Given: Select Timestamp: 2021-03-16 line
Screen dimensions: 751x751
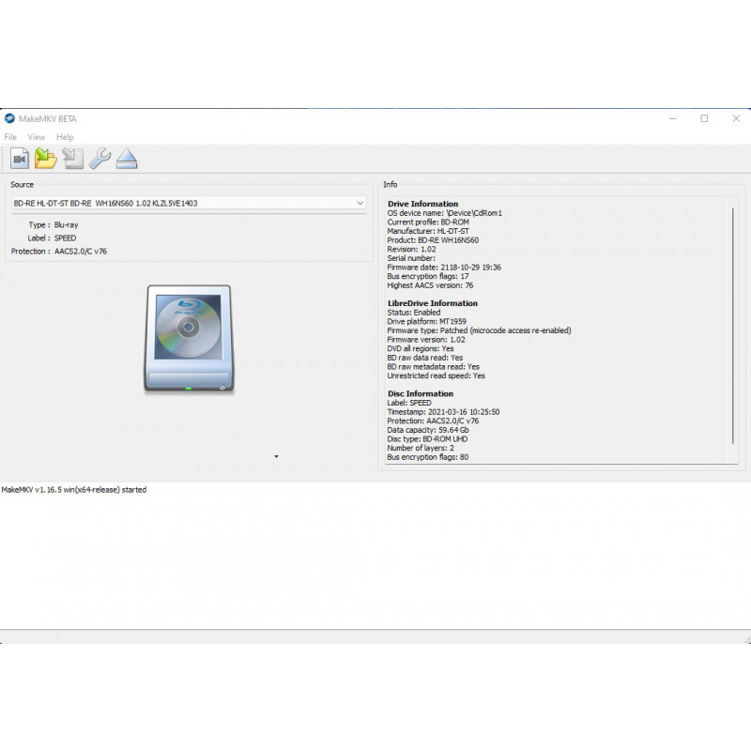Looking at the screenshot, I should pos(443,412).
